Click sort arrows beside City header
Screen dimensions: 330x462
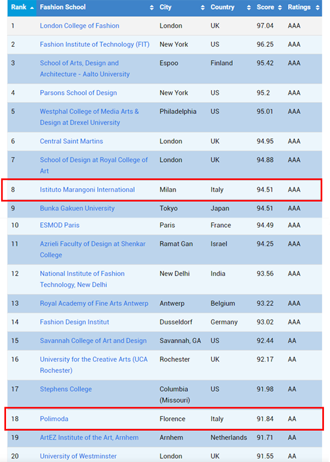[x=203, y=8]
